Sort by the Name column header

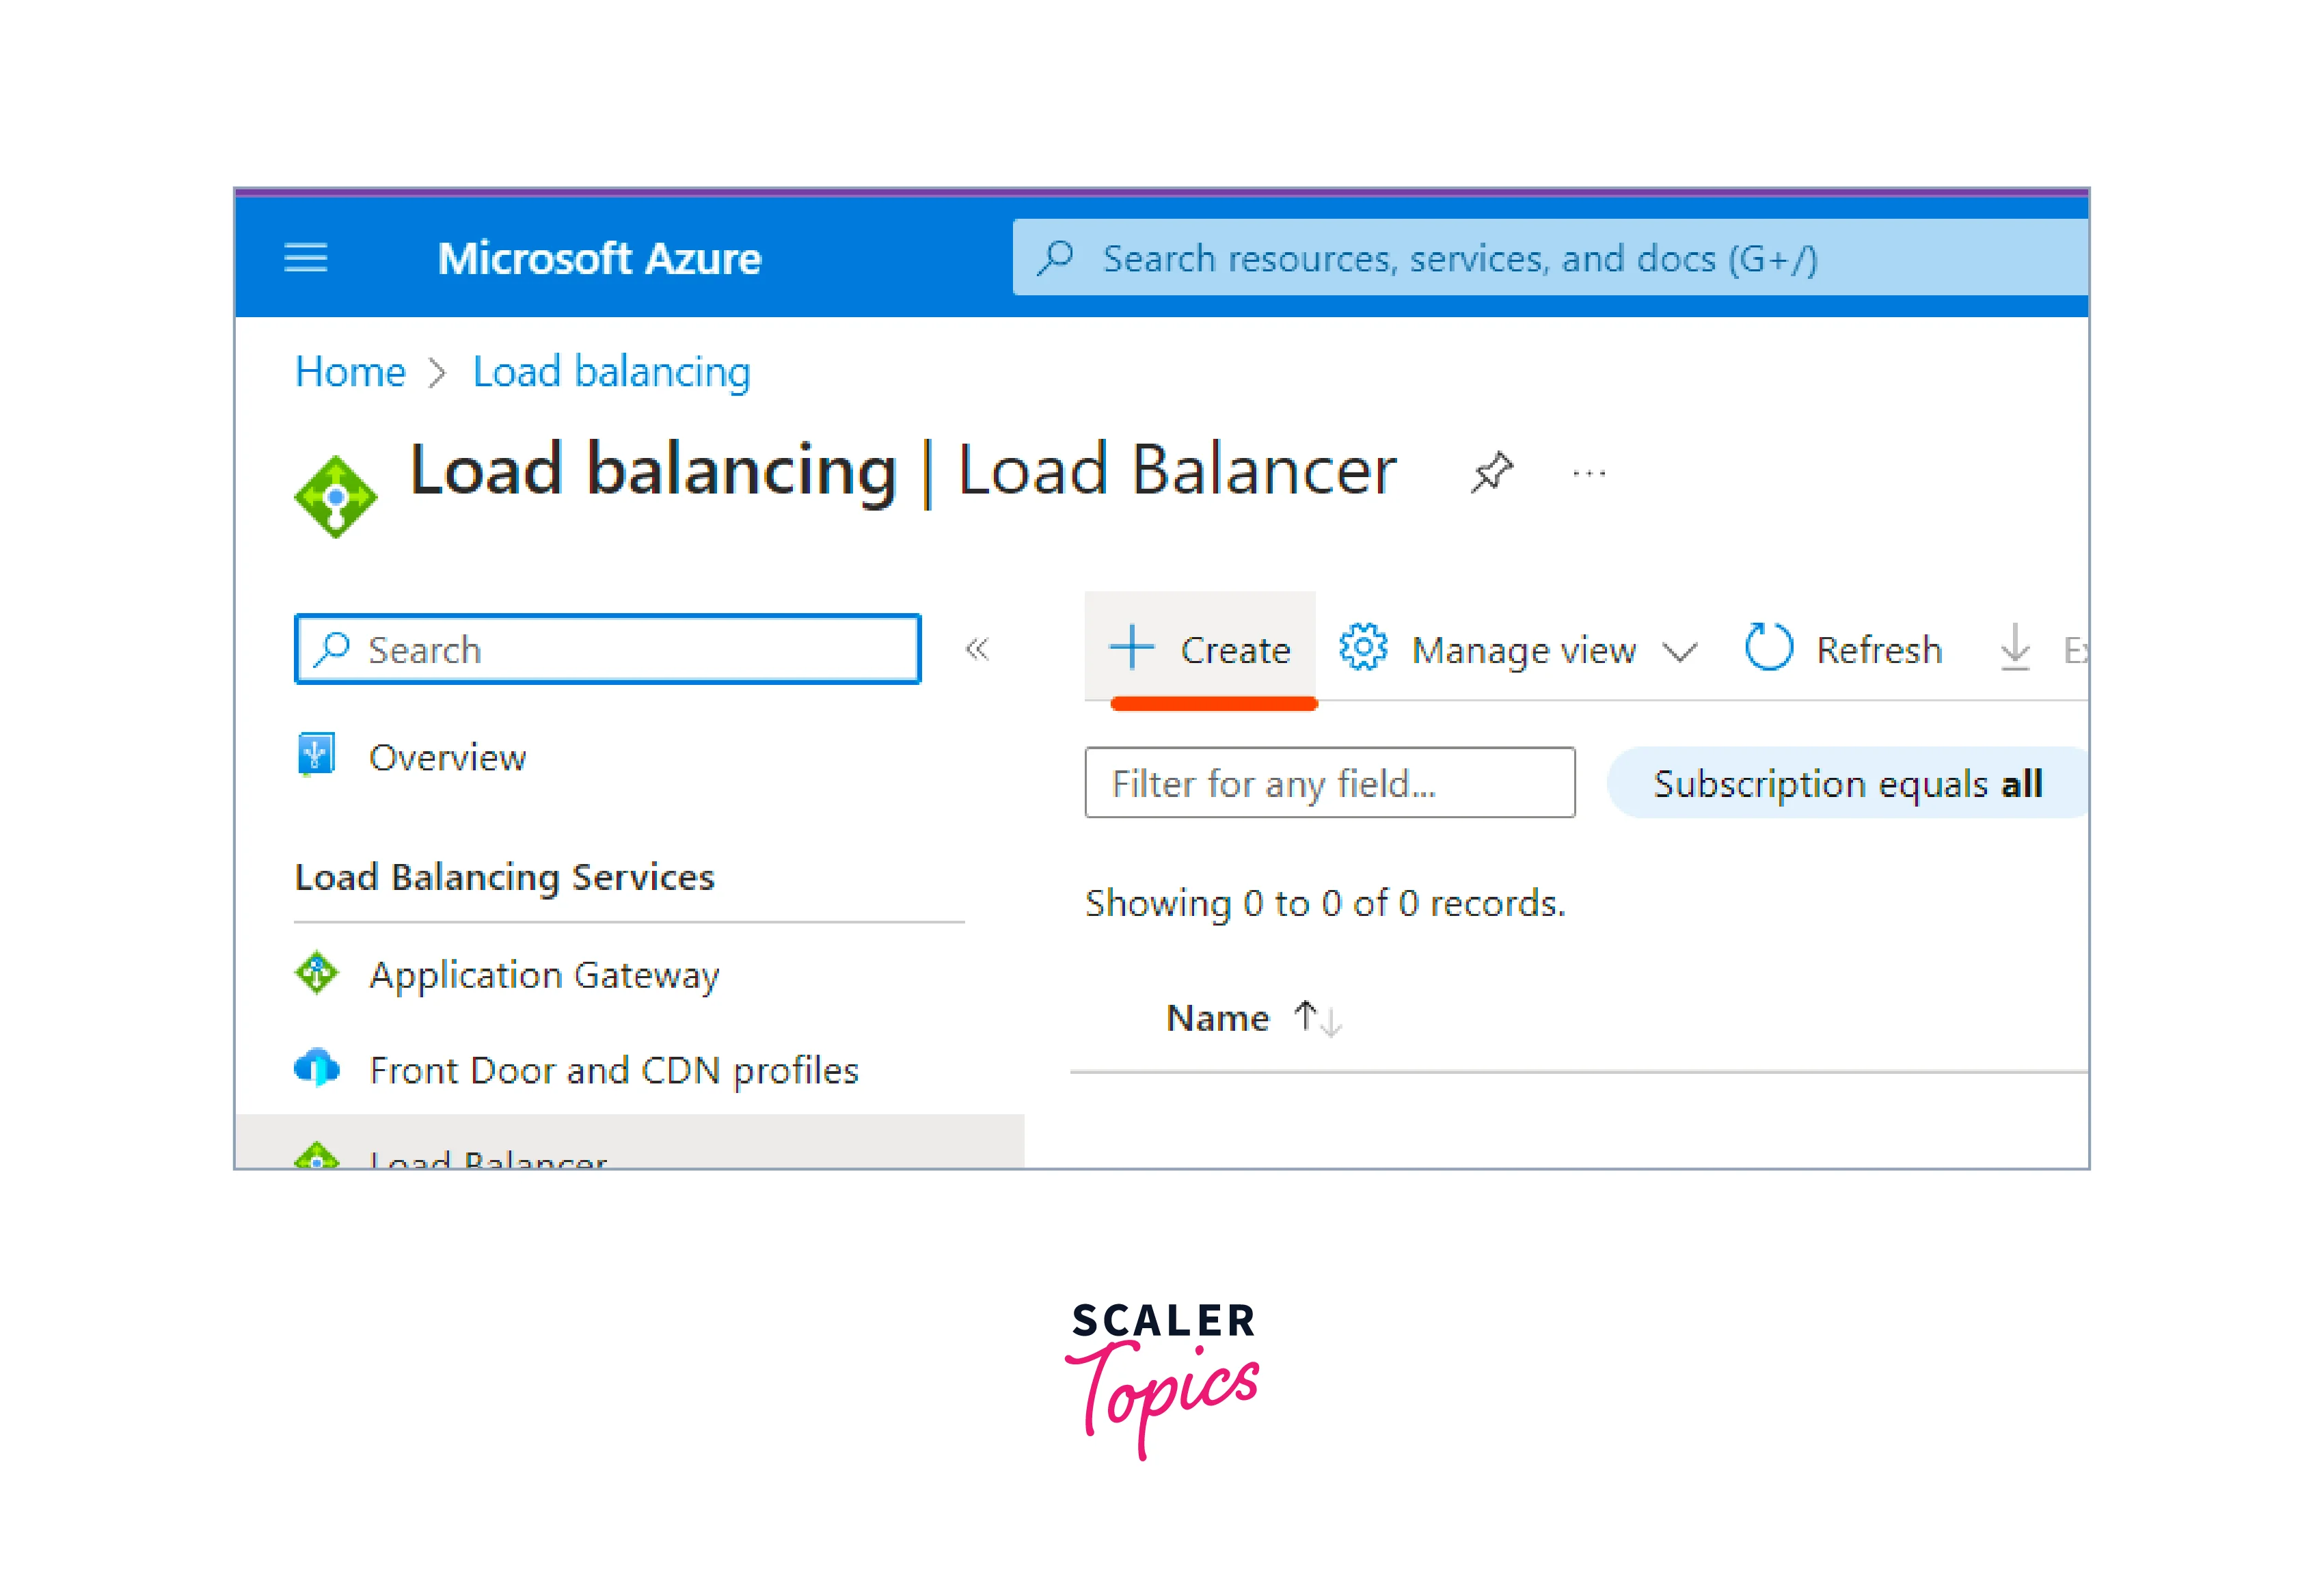(x=1218, y=1018)
